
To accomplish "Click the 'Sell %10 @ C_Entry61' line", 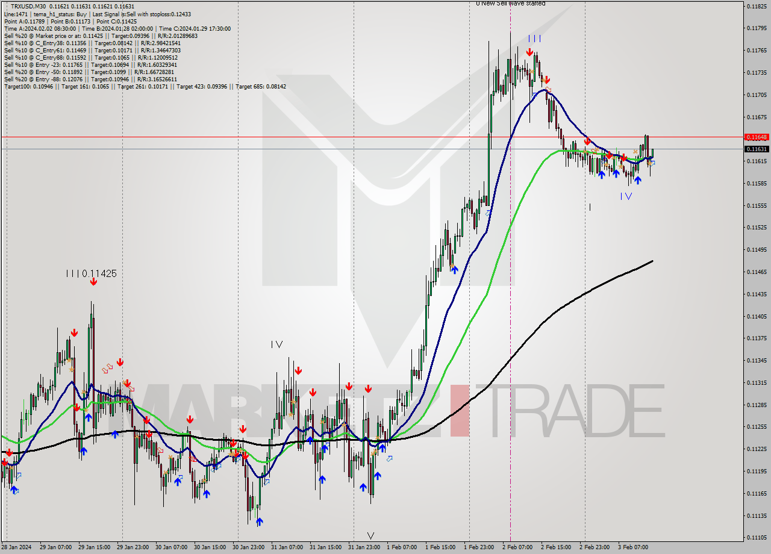I will (92, 50).
